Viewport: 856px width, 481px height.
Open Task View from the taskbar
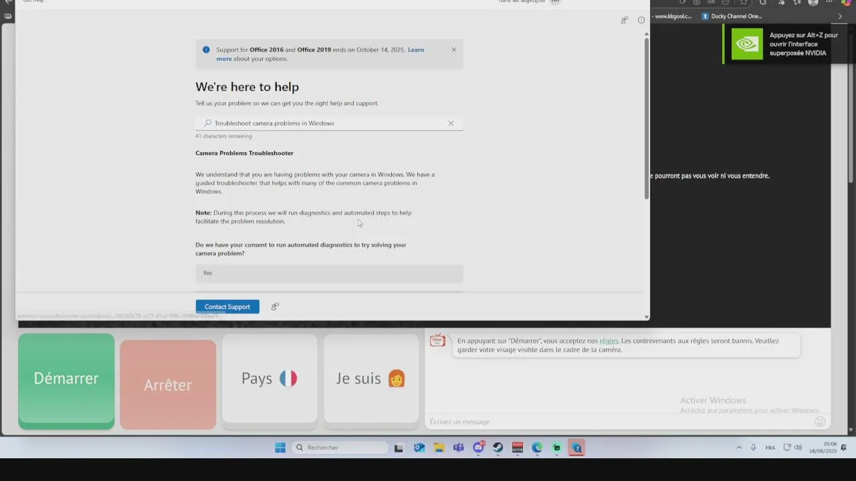(399, 448)
